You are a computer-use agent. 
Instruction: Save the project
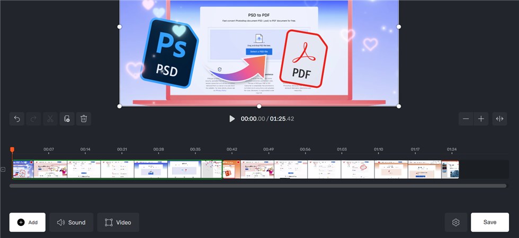(490, 223)
